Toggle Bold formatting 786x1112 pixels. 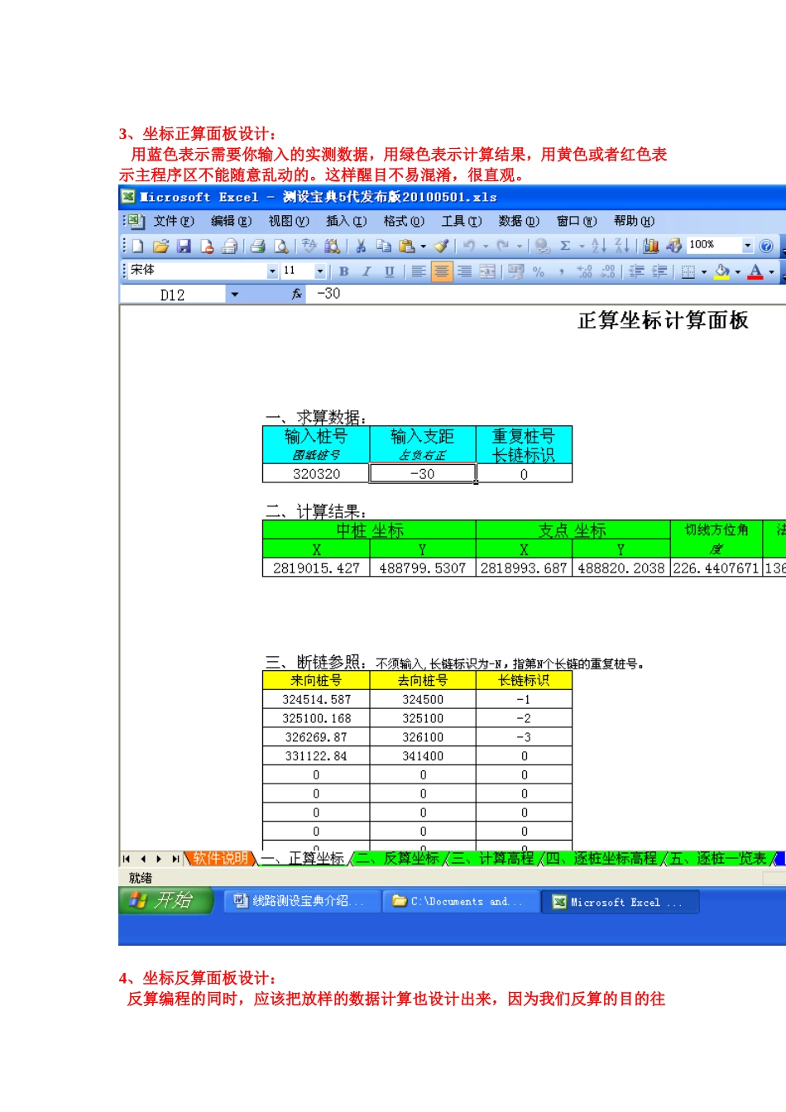[344, 271]
